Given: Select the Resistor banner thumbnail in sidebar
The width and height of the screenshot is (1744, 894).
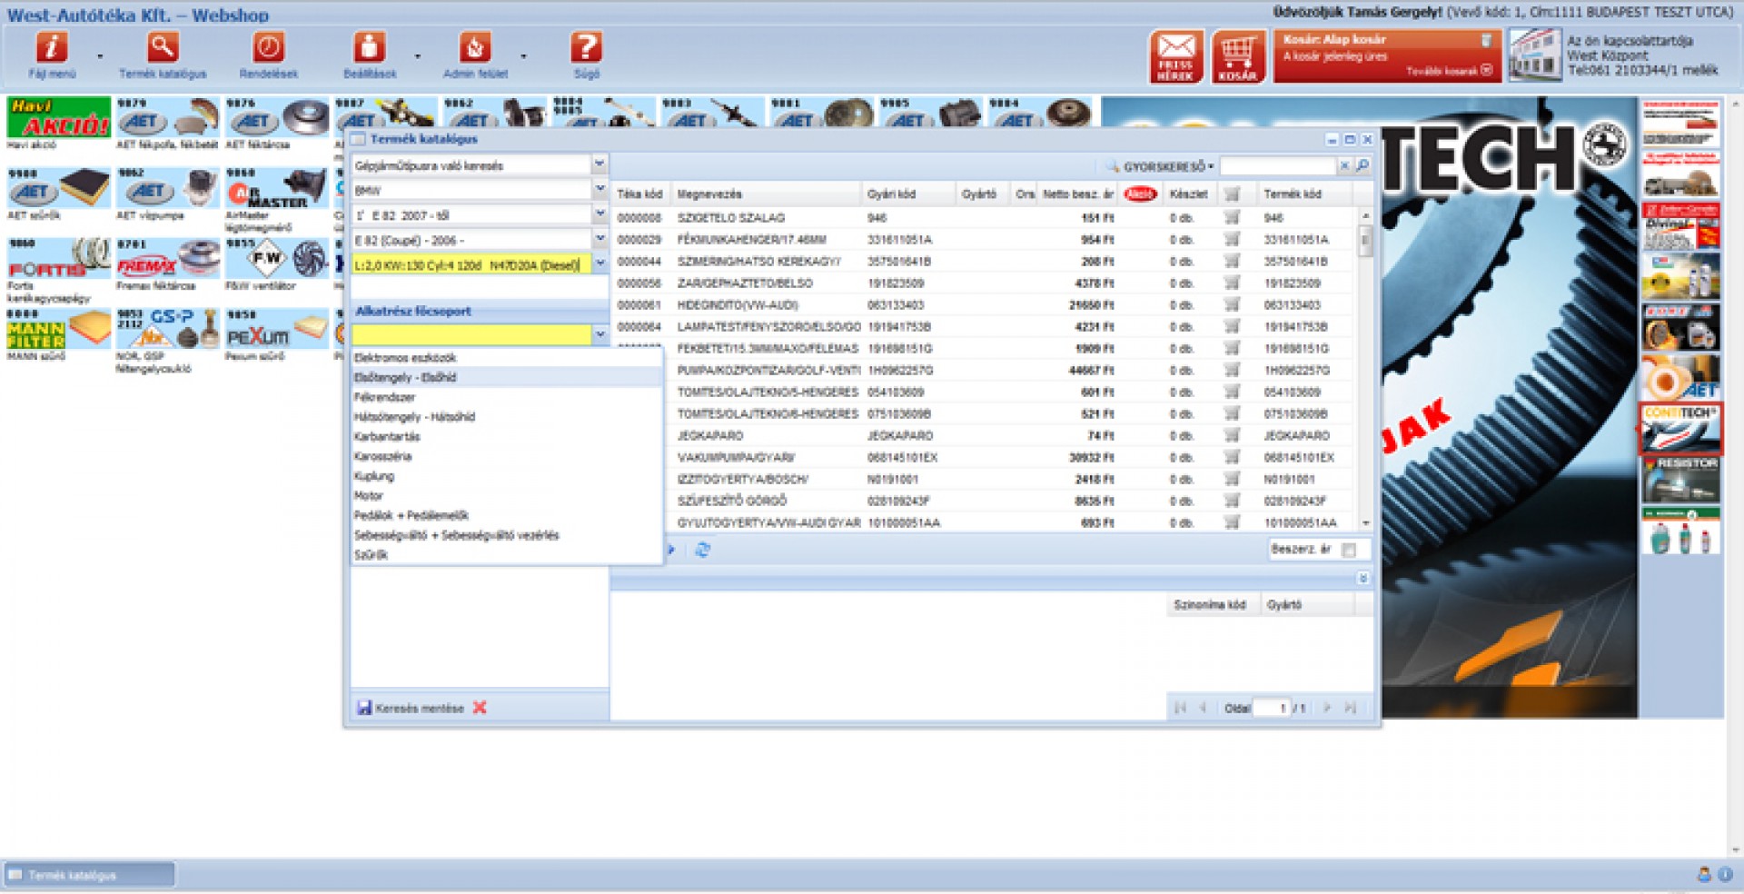Looking at the screenshot, I should click(1680, 480).
